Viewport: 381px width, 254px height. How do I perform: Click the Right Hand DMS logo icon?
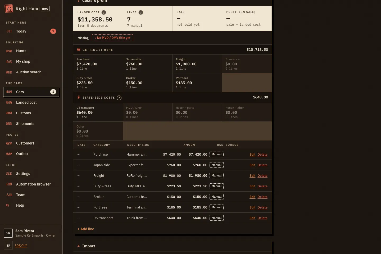pyautogui.click(x=9, y=8)
